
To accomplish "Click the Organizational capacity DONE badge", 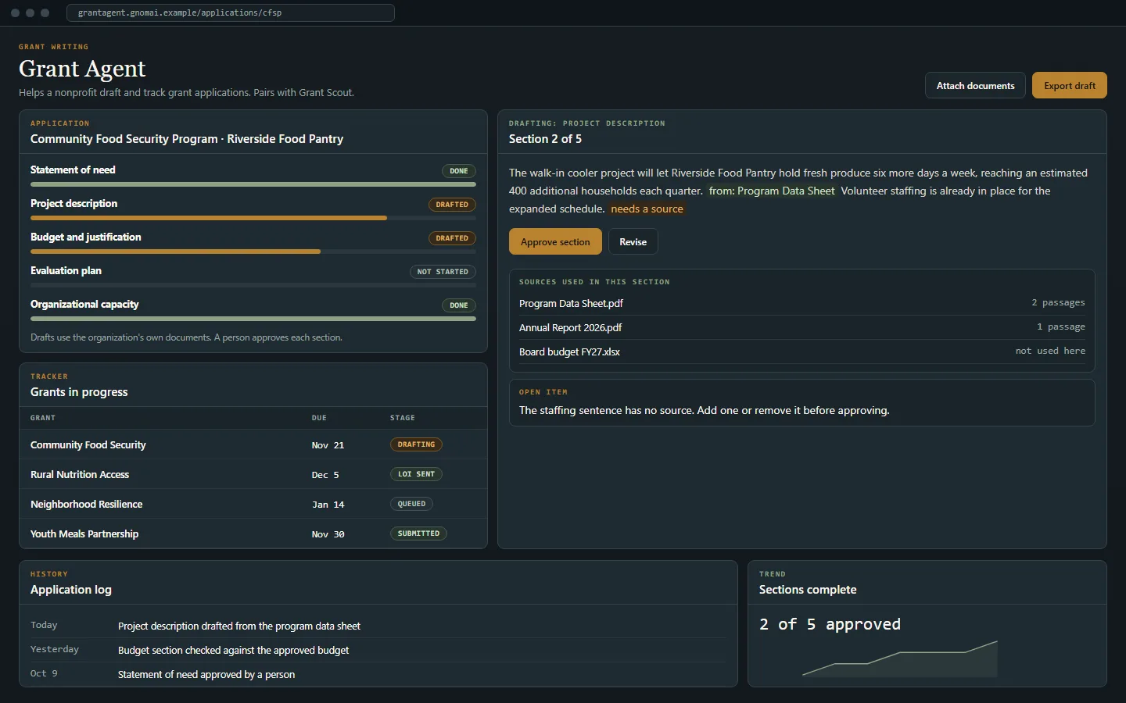I will coord(459,305).
